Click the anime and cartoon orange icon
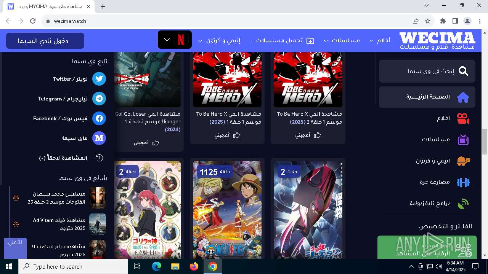This screenshot has width=488, height=274. tap(463, 161)
